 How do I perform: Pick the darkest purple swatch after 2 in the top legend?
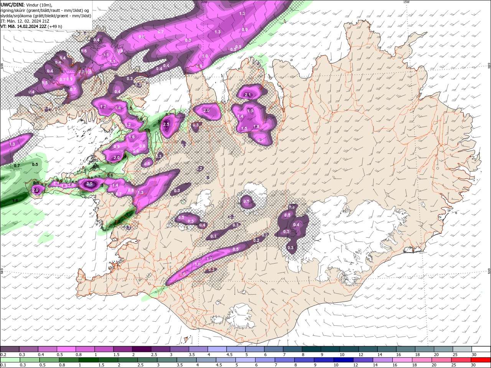142,349
